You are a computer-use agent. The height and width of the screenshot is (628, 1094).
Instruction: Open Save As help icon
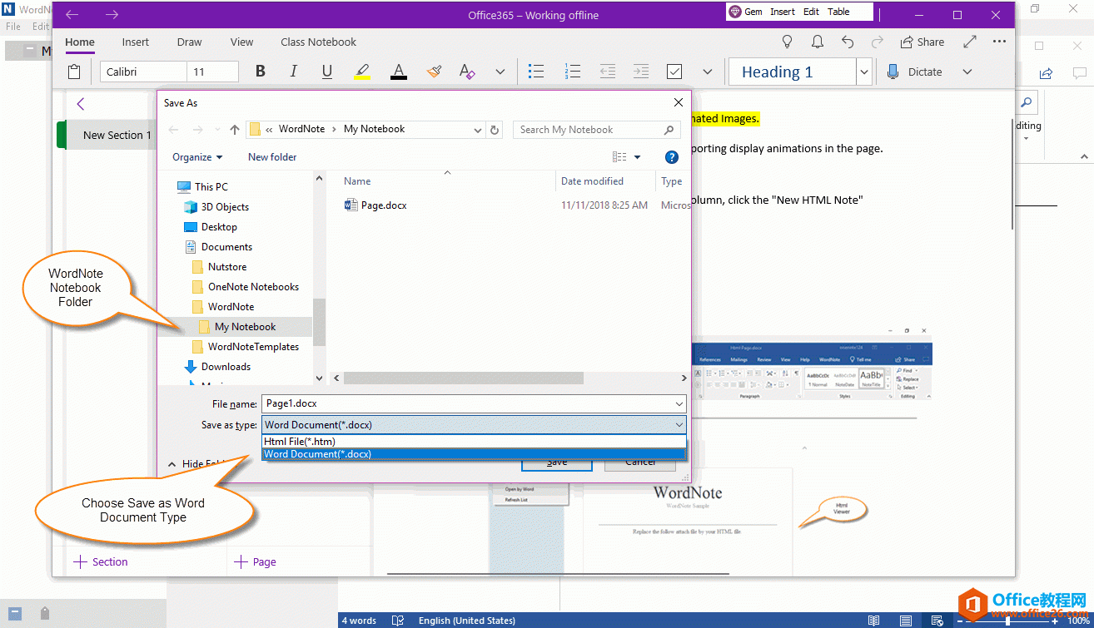(x=672, y=156)
